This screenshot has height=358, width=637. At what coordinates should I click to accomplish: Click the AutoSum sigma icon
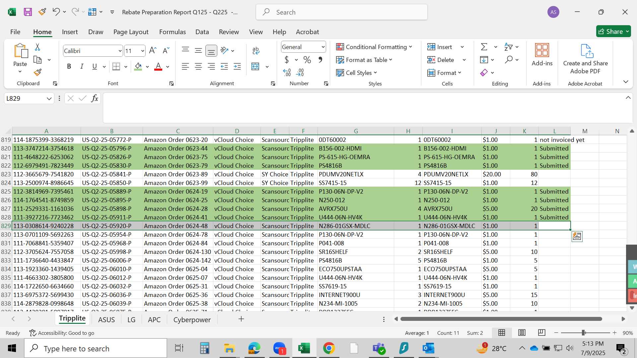tap(484, 47)
